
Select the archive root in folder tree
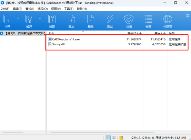[23, 33]
